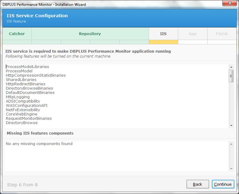Click the DirectoryBrowse line
The height and width of the screenshot is (194, 239).
22,123
